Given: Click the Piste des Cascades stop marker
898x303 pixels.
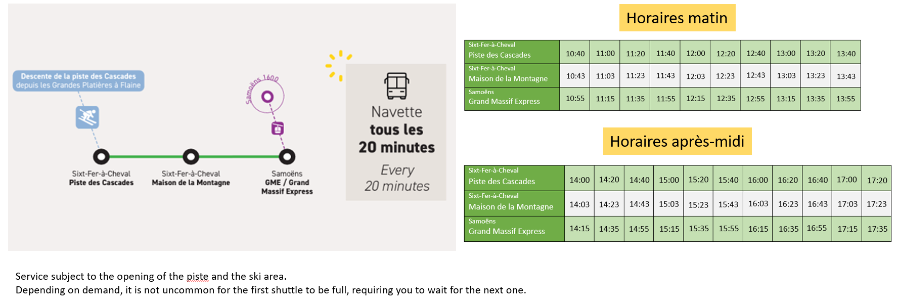Looking at the screenshot, I should 101,157.
